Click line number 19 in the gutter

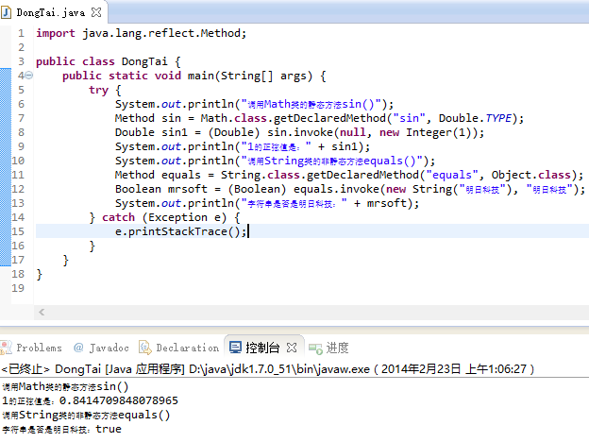(x=18, y=288)
